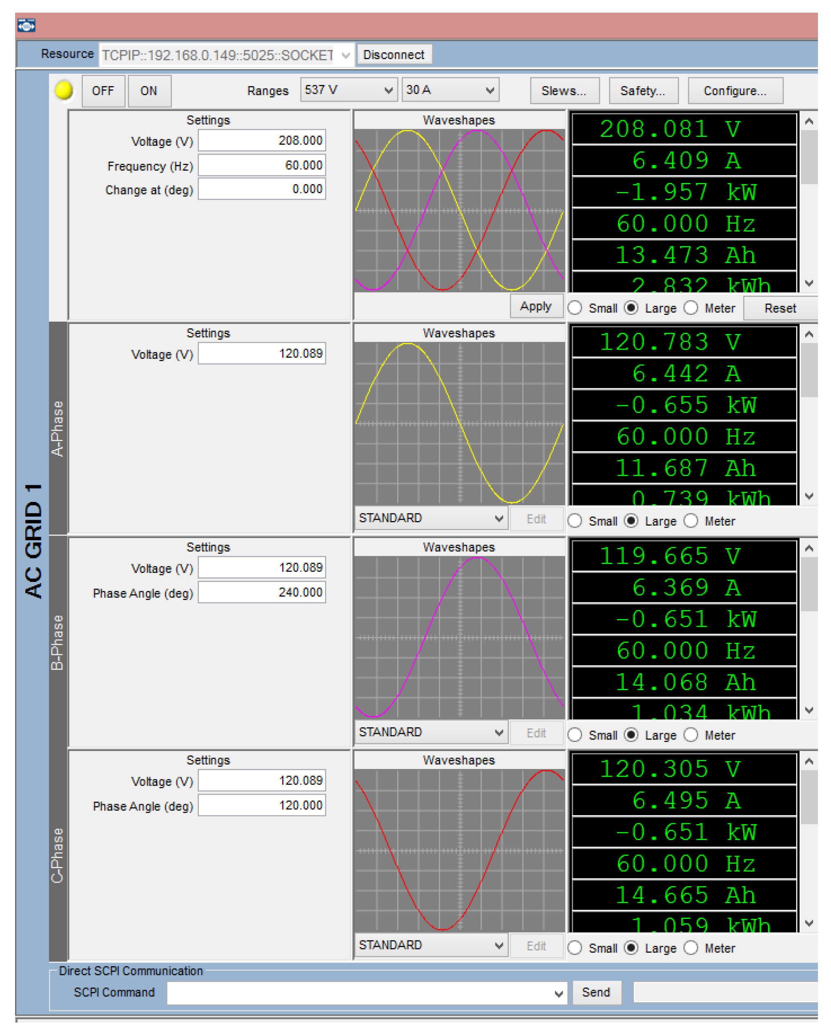Open the Slews settings dialog

pos(564,91)
